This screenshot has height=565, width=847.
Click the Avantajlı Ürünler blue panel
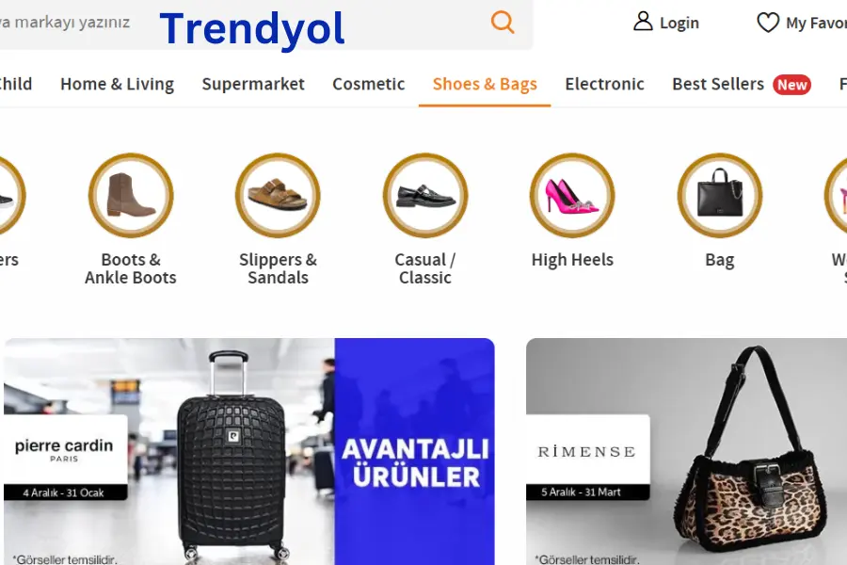[414, 451]
